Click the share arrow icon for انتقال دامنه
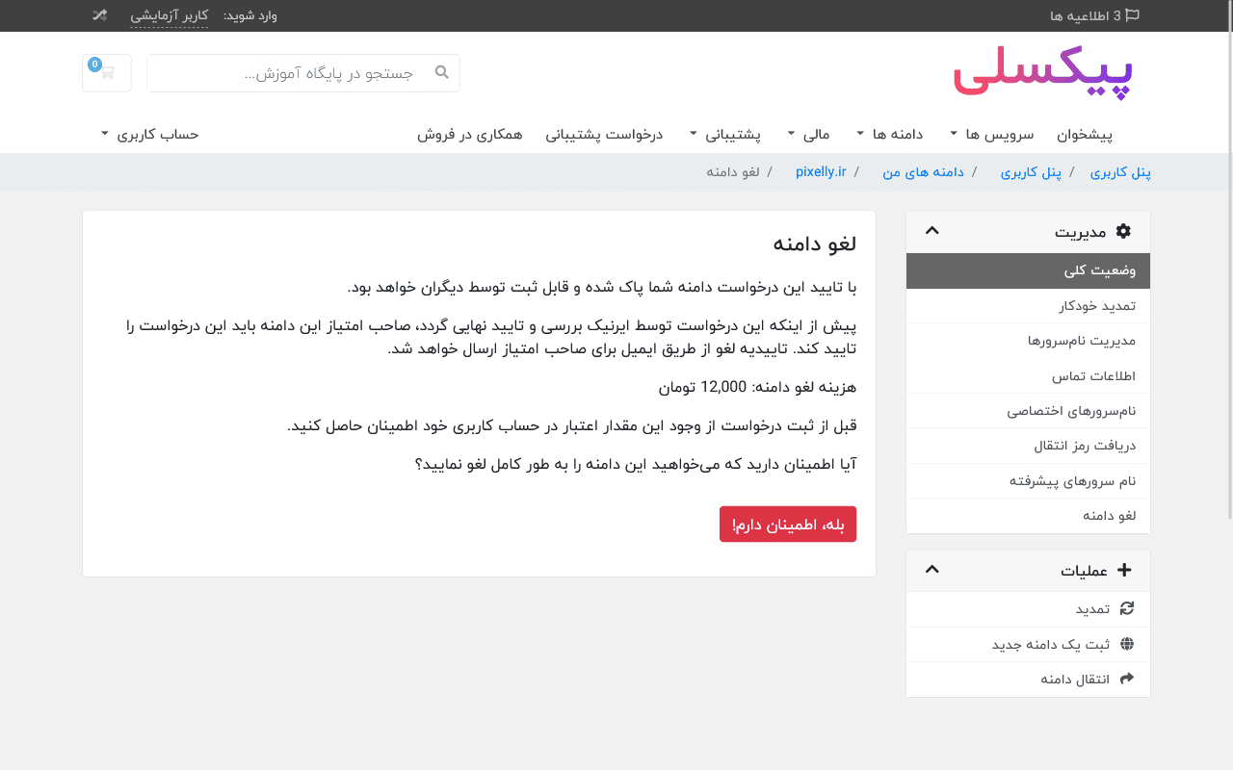Screen dimensions: 1233x770 1127,679
